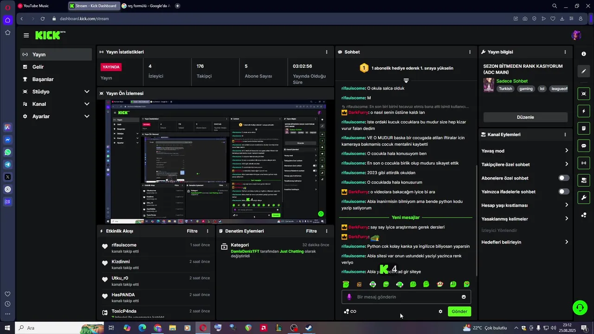Click the Kick logo
The image size is (594, 334).
coord(49,35)
